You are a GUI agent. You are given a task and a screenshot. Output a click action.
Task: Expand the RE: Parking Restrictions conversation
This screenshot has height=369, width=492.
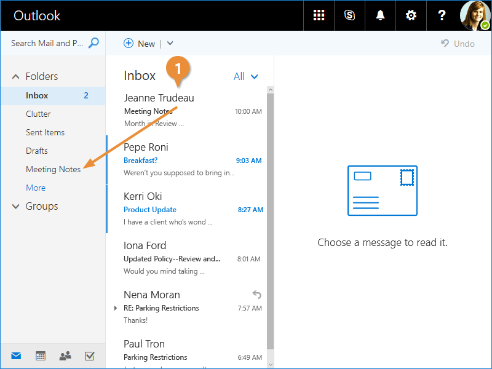(116, 308)
